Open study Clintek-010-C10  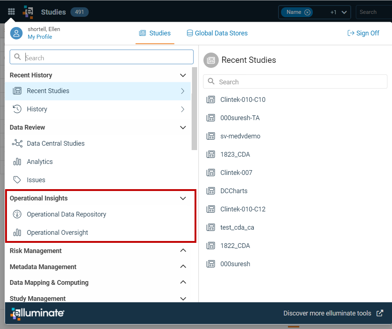[x=243, y=100]
